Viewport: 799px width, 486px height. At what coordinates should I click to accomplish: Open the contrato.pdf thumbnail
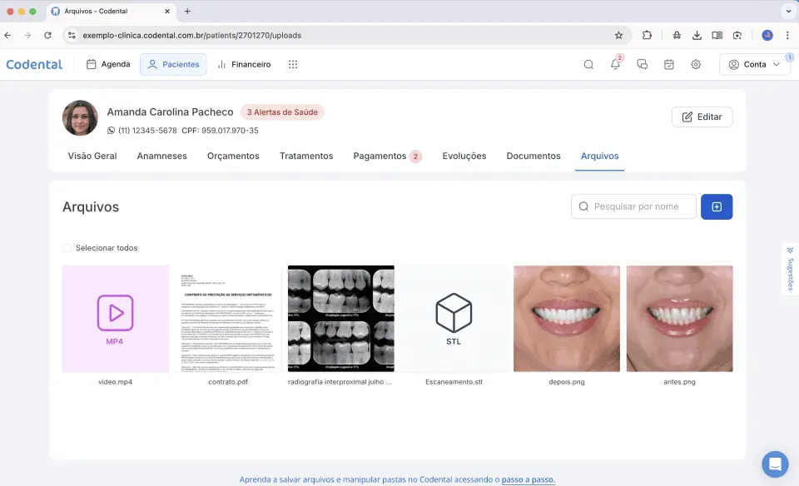click(228, 319)
